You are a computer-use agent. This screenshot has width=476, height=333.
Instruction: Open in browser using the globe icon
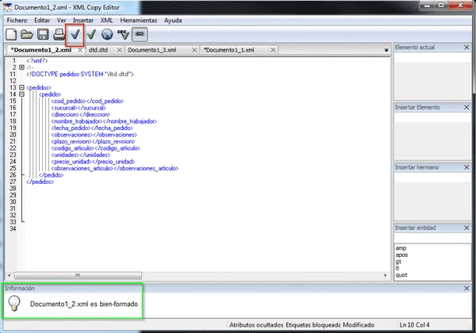(x=107, y=34)
